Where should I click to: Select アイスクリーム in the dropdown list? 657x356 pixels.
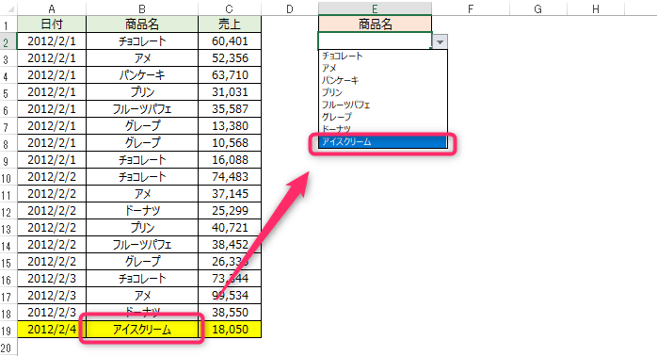[x=382, y=142]
